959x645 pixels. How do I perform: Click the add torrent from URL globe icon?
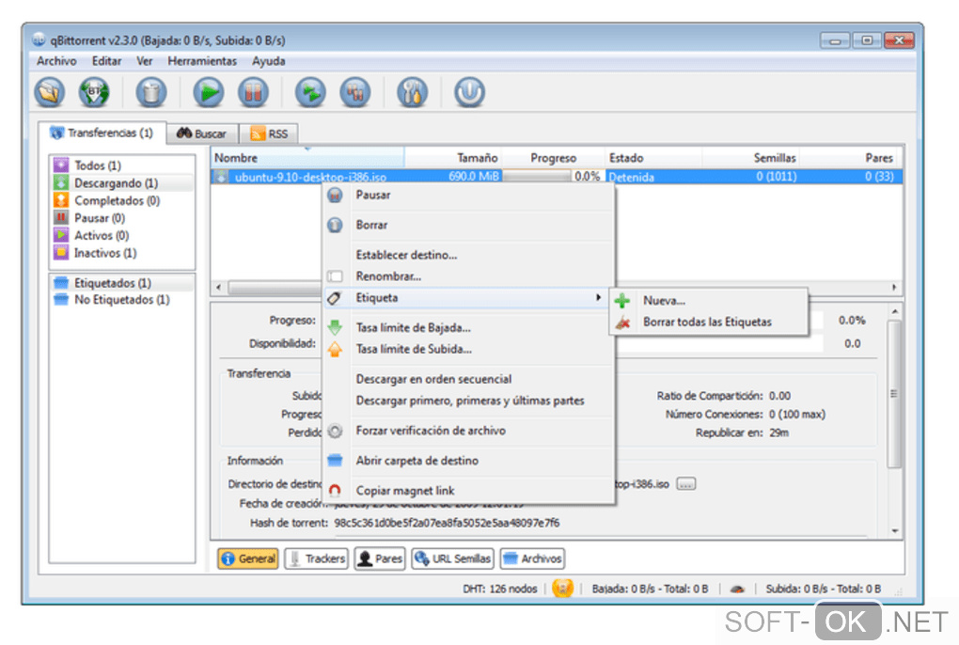pyautogui.click(x=94, y=93)
